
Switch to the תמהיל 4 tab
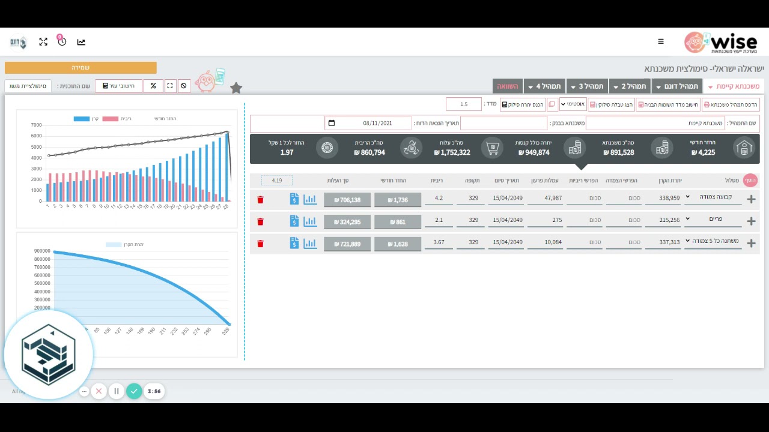click(544, 86)
